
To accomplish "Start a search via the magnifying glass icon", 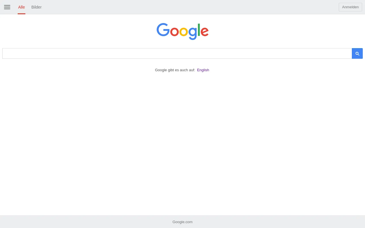I will coord(357,53).
